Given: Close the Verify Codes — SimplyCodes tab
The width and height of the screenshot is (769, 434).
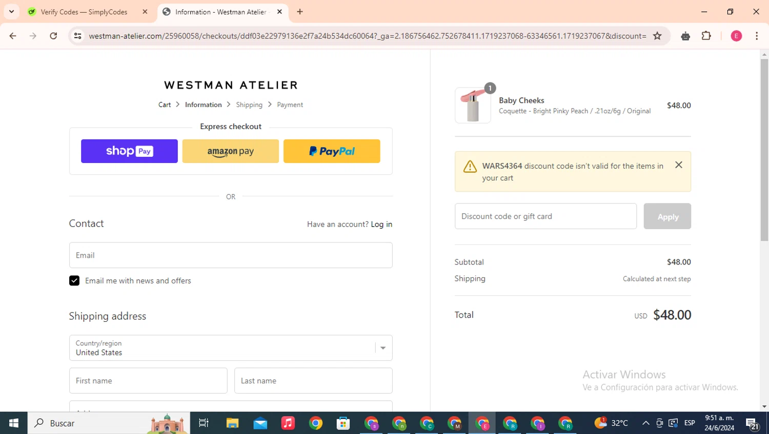Looking at the screenshot, I should click(x=145, y=12).
